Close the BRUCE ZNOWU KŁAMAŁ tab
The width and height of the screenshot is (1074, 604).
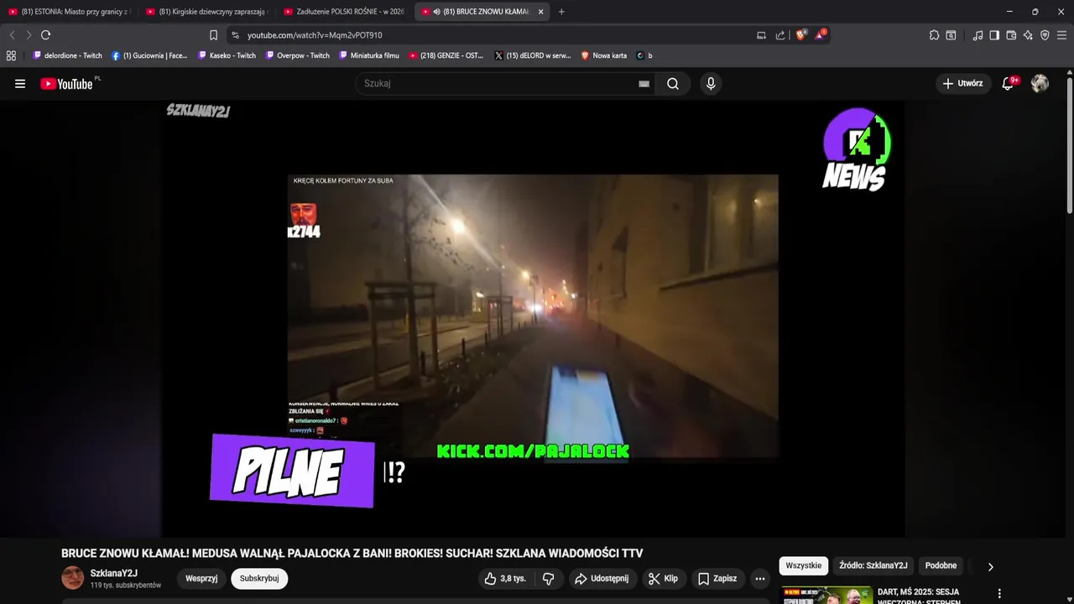point(540,12)
